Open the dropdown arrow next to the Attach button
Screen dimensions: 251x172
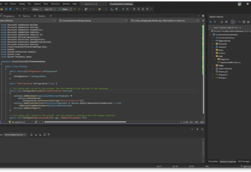click(71, 9)
